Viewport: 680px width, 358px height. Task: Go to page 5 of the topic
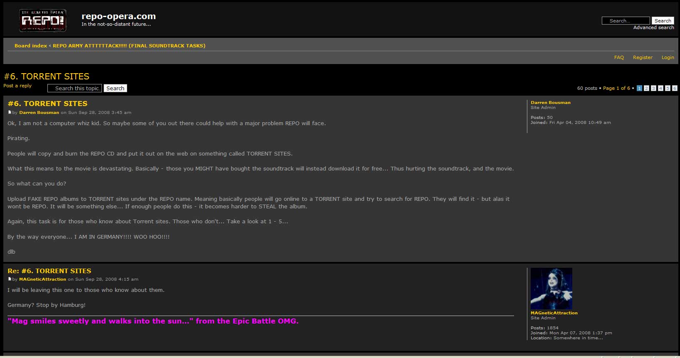[x=668, y=88]
